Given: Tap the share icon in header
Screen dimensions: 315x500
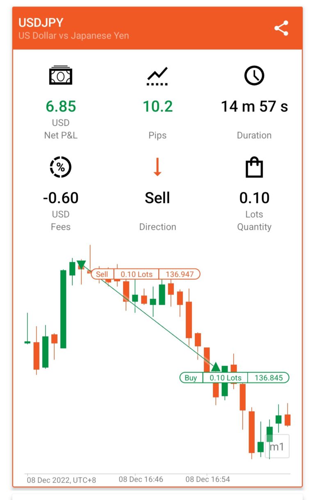Looking at the screenshot, I should [x=281, y=28].
